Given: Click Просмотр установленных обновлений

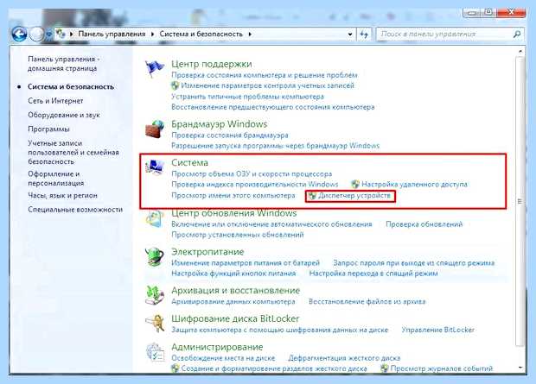Looking at the screenshot, I should 237,235.
